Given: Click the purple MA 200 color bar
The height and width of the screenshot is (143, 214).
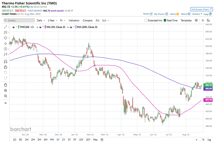Looking at the screenshot, I should 76,27.
